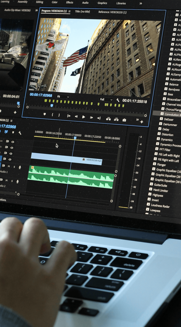The height and width of the screenshot is (327, 181).
Task: Expand hidden workspaces with double chevron
Action: (141, 4)
